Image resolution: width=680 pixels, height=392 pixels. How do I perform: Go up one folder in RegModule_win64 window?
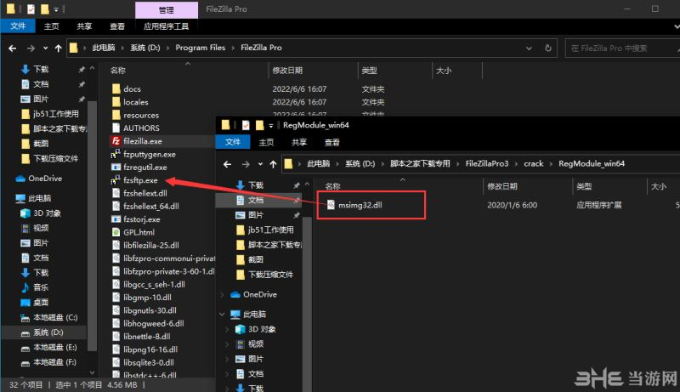(x=273, y=164)
